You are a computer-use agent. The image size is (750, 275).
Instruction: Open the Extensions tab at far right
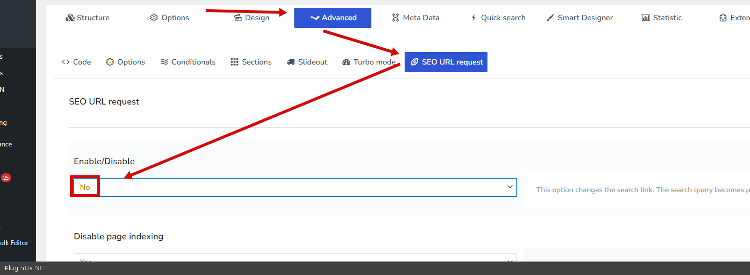734,18
